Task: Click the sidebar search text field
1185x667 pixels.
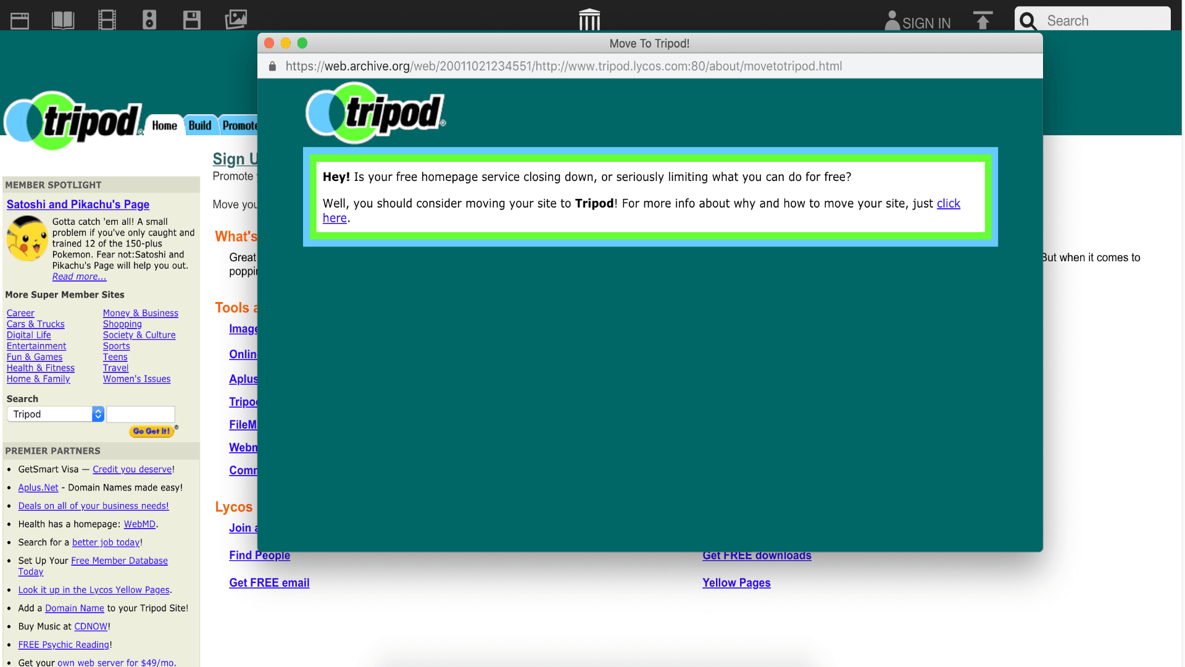Action: (x=141, y=414)
